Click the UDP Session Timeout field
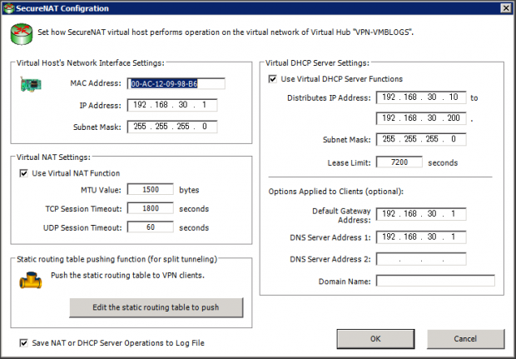This screenshot has height=359, width=516. [x=151, y=227]
